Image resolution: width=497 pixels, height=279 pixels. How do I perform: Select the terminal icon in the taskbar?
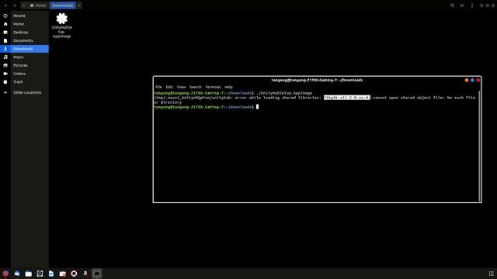pyautogui.click(x=96, y=274)
